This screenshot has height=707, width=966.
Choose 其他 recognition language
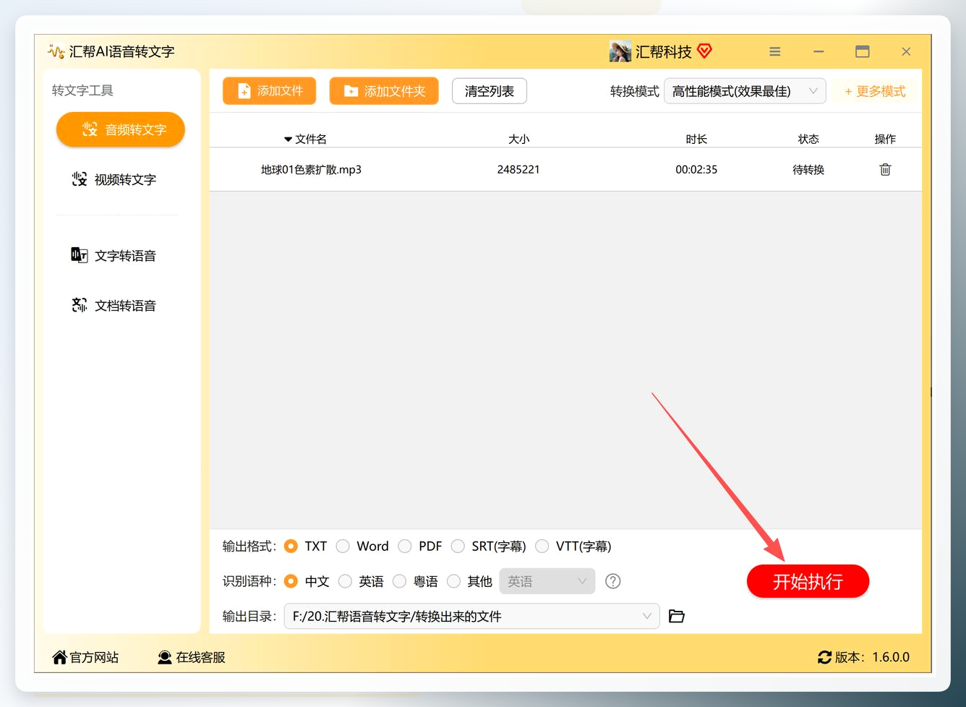click(453, 581)
